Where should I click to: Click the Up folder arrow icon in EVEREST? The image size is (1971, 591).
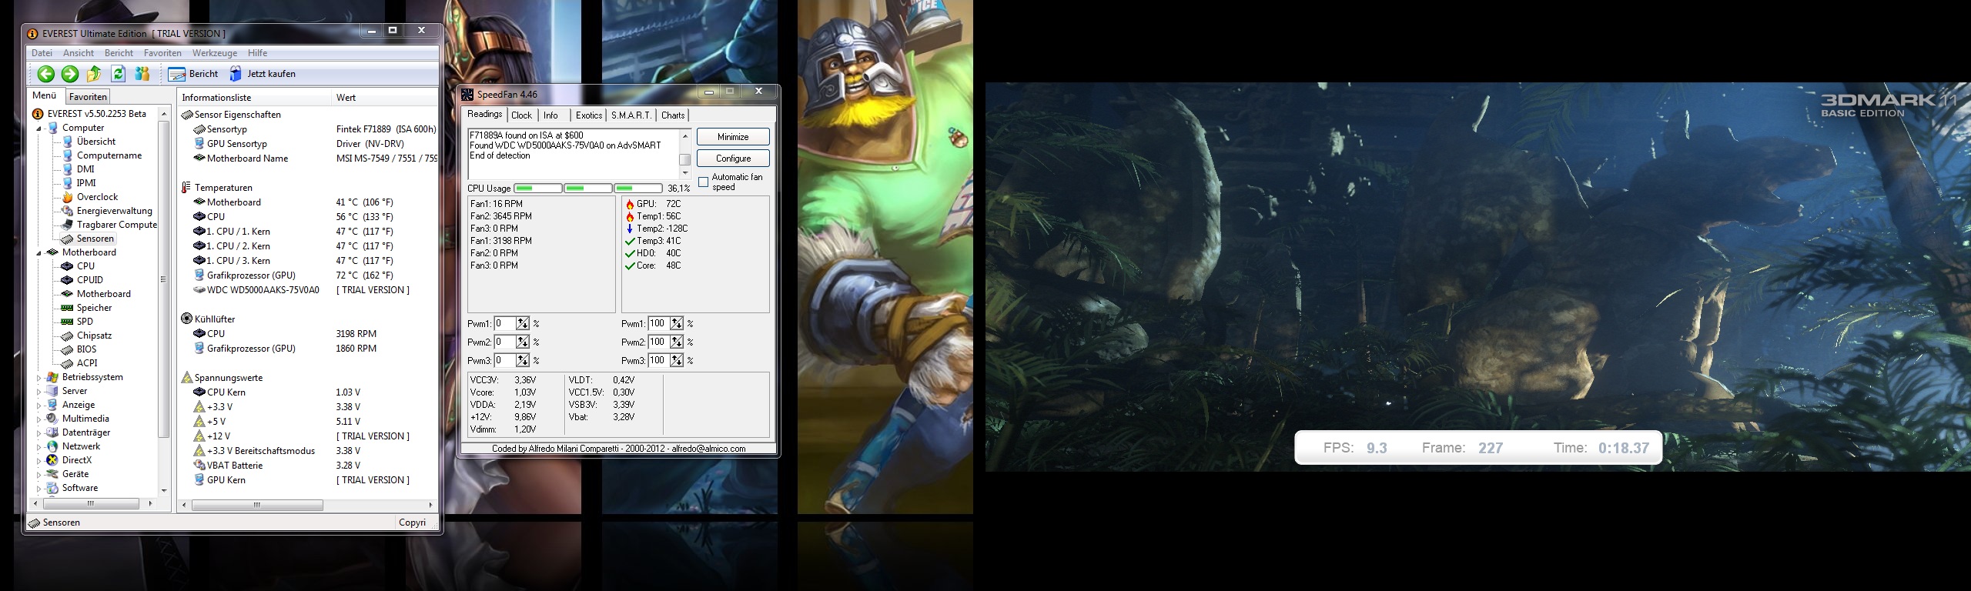tap(94, 74)
